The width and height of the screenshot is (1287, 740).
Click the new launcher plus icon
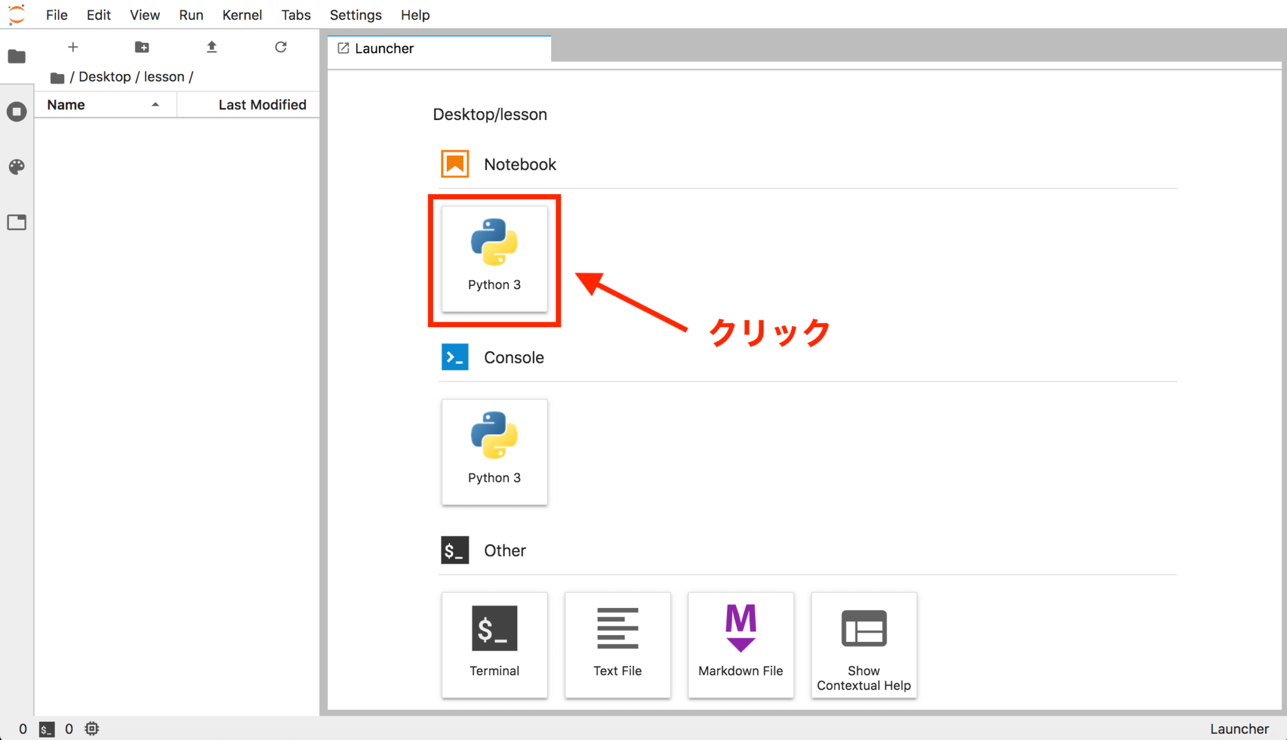coord(73,47)
